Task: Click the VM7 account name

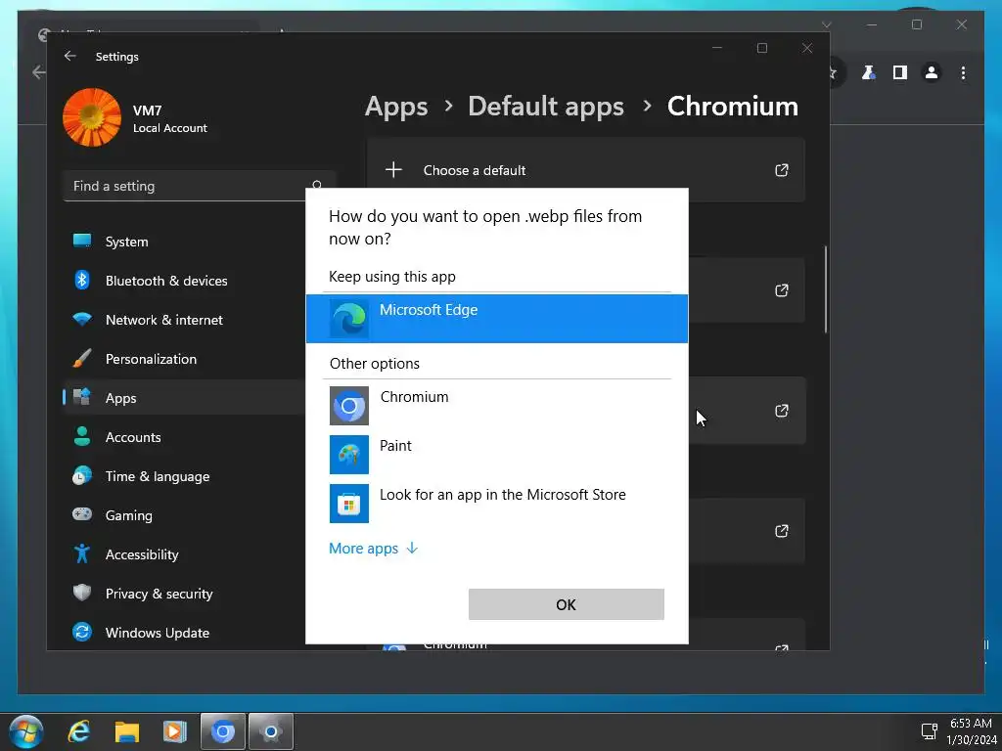Action: tap(147, 110)
